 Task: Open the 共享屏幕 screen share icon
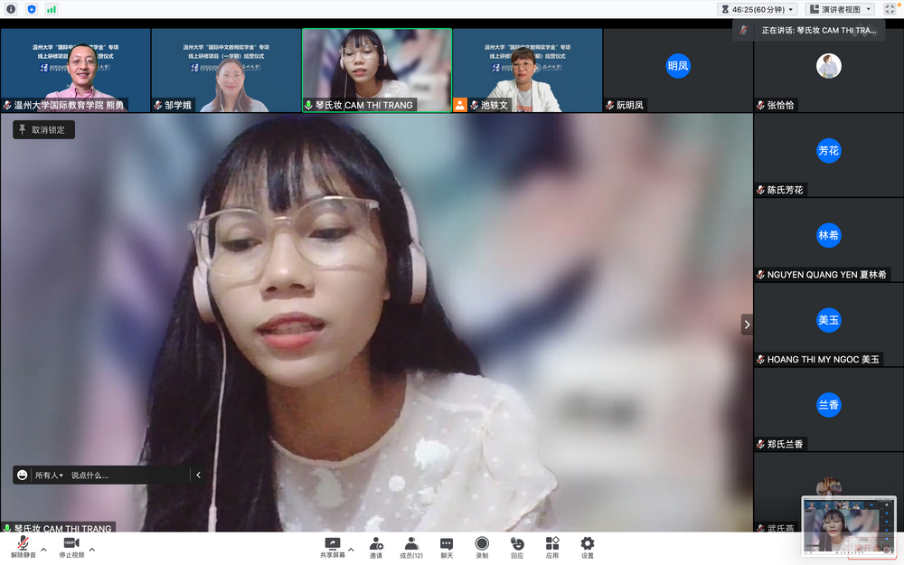pos(332,543)
